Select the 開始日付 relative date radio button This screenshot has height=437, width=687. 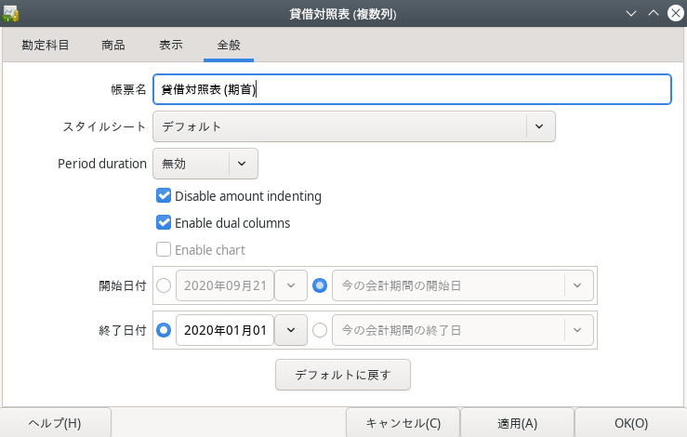(x=320, y=285)
